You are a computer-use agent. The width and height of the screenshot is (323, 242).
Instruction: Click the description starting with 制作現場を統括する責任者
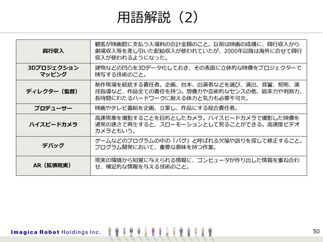click(x=198, y=91)
